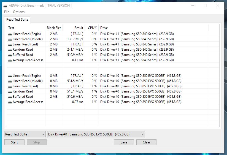Select the 0.11 ms access time value

coord(78,60)
